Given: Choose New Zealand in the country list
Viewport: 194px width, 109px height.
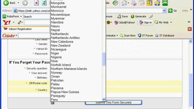Looking at the screenshot, I should tap(61, 45).
